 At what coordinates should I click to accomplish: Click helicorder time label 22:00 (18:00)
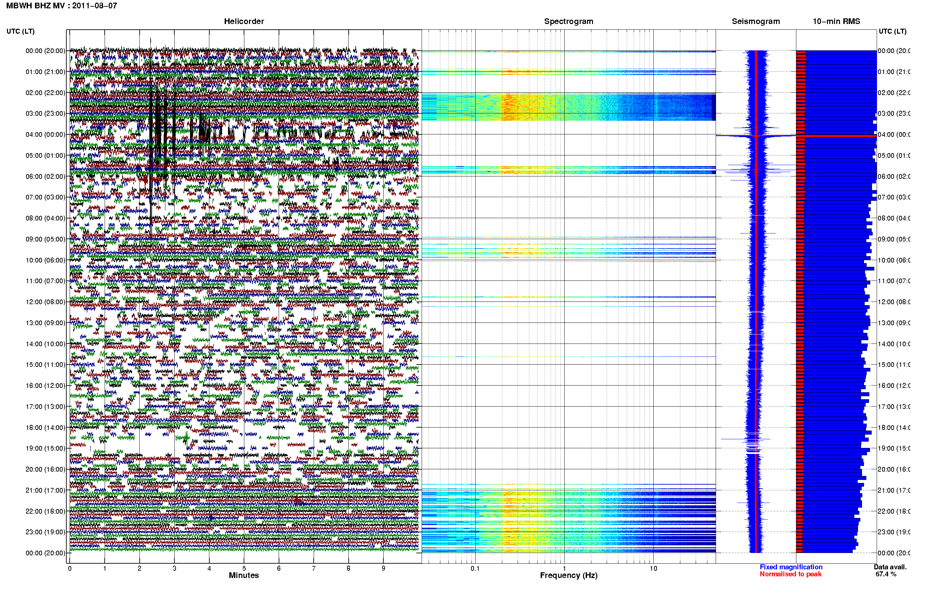pos(45,511)
